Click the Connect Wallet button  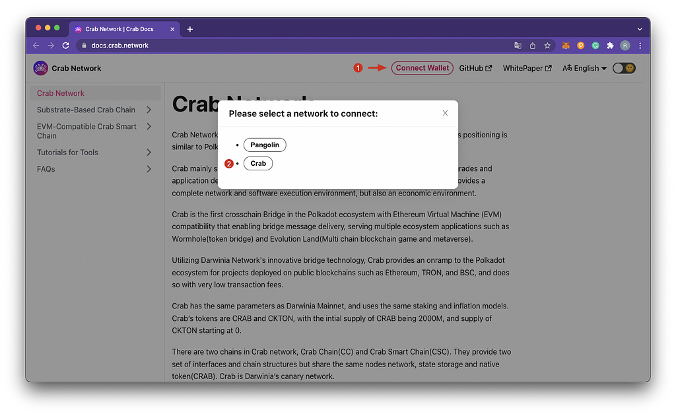(422, 68)
